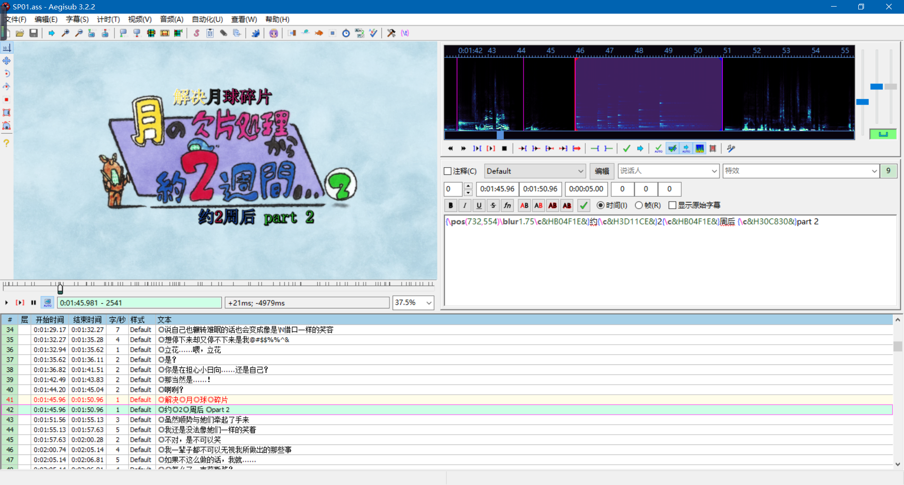Toggle auto scroll audio to selected line
The image size is (904, 485).
pos(686,148)
